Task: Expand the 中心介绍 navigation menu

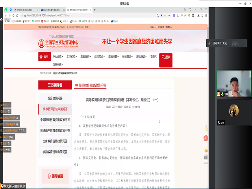Action: 57,57
